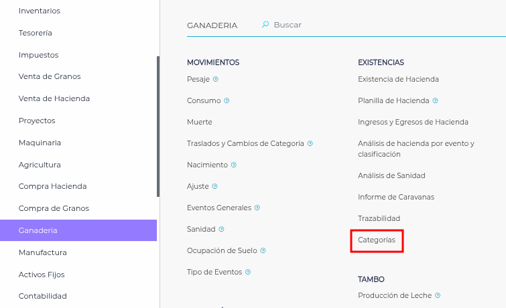Open Informe de Caravanas report
Screen dimensions: 506x308
pyautogui.click(x=396, y=197)
